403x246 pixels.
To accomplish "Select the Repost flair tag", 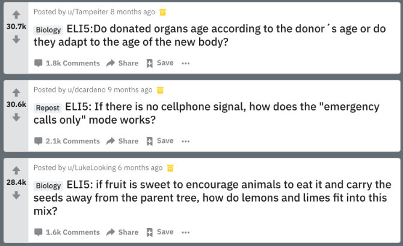I will pos(48,108).
